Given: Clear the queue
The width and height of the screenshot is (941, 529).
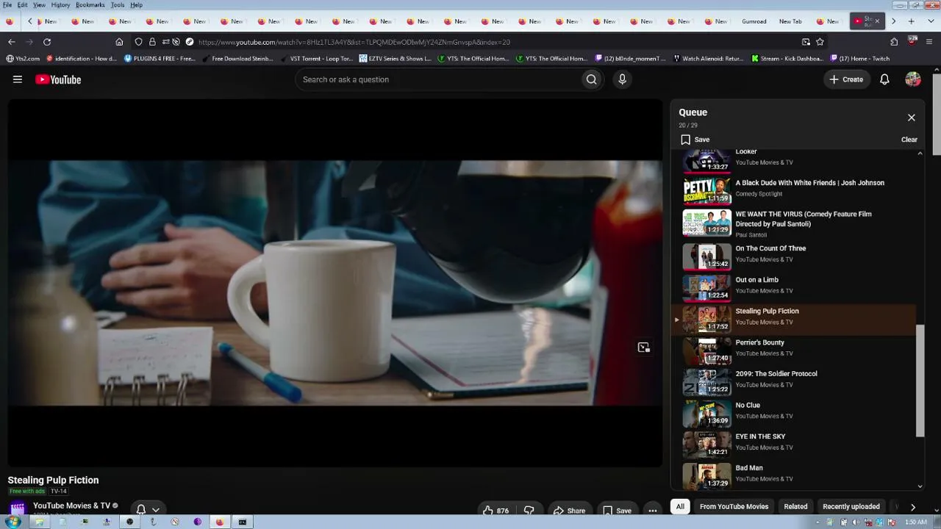Looking at the screenshot, I should click(x=909, y=140).
